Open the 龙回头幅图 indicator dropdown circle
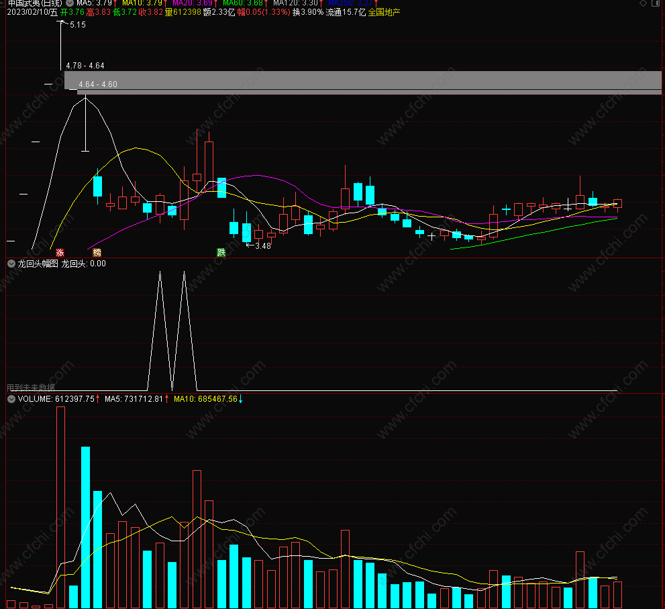 (x=11, y=264)
